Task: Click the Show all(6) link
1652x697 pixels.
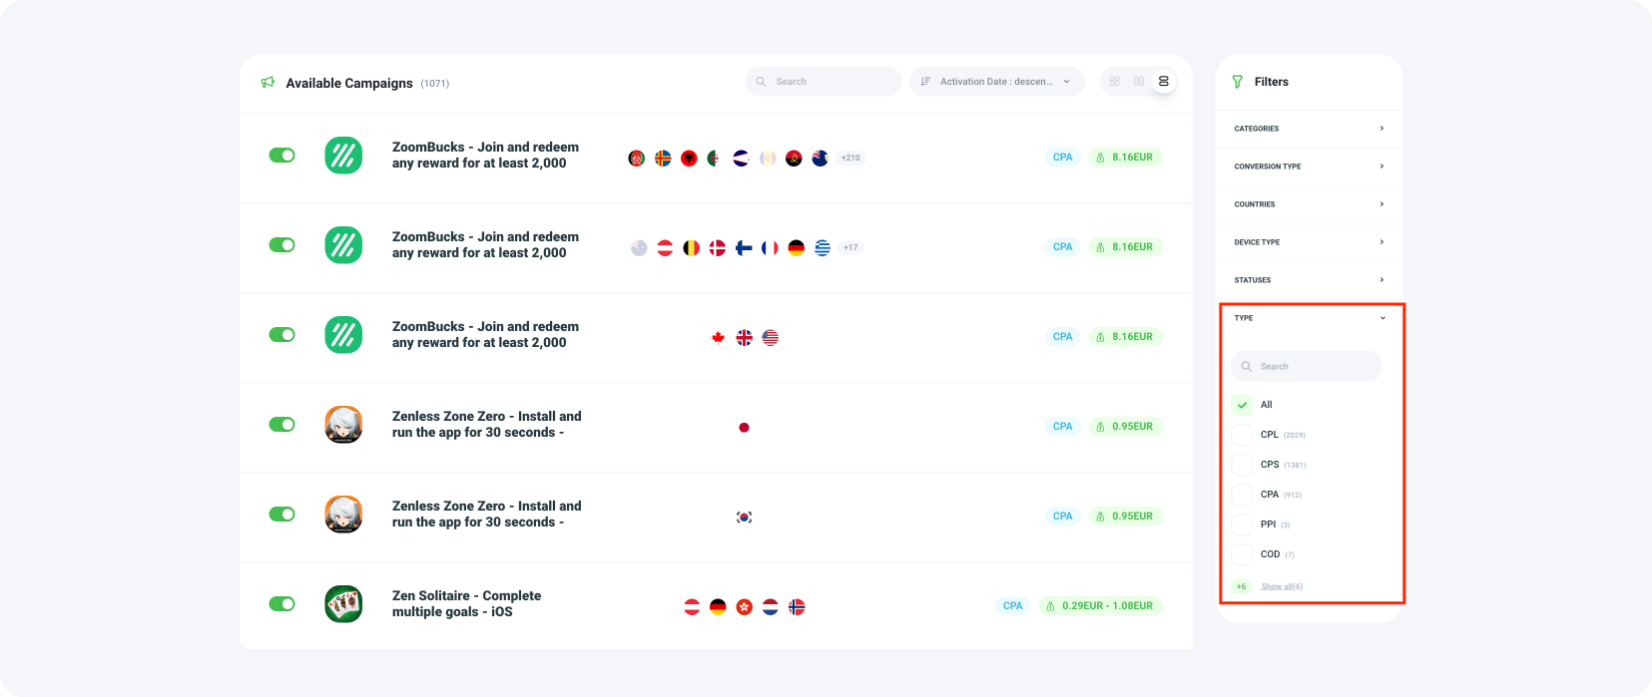Action: 1282,586
